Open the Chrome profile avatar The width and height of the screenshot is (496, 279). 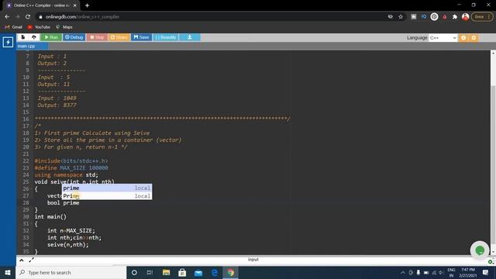tap(465, 17)
